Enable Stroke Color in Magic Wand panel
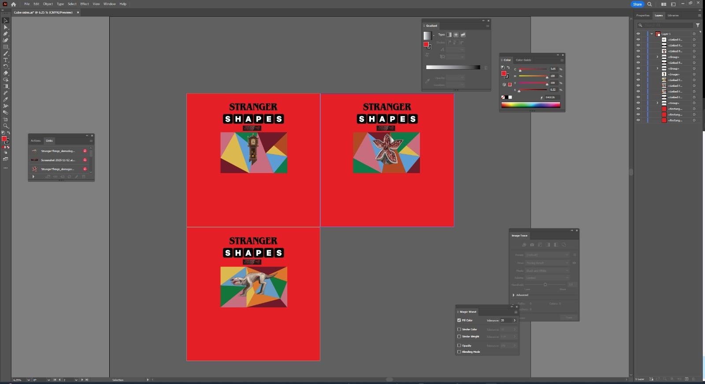This screenshot has height=384, width=705. 459,329
